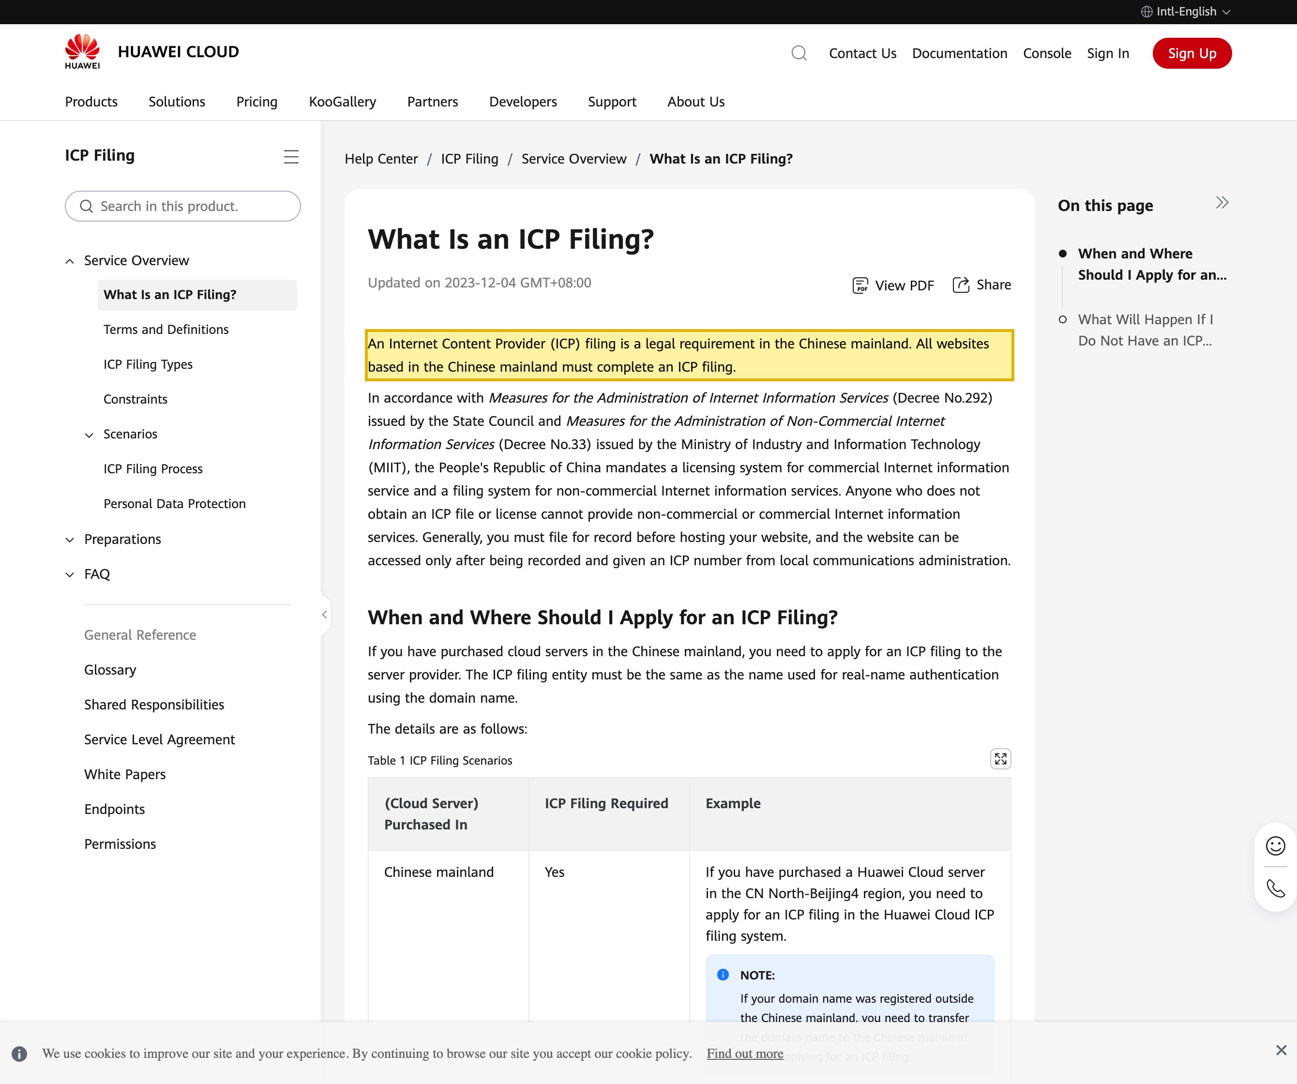Open Permissions reference link

tap(120, 844)
